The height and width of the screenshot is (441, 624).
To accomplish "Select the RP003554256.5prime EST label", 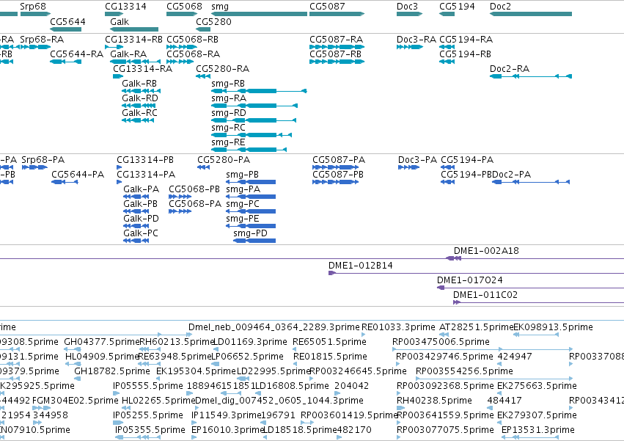I will point(464,371).
